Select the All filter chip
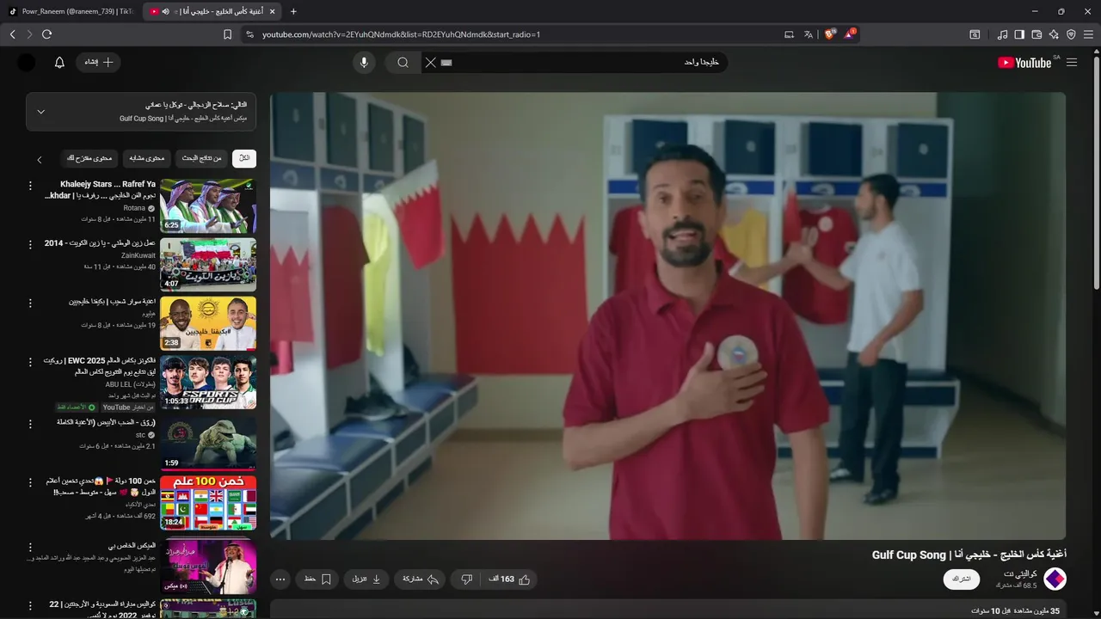The image size is (1101, 619). (244, 158)
